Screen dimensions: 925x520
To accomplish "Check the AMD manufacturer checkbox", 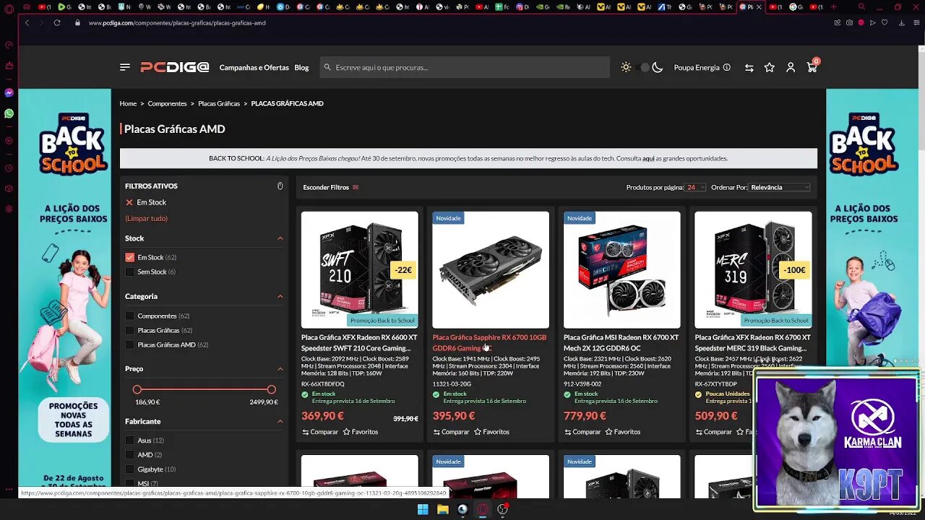I will pyautogui.click(x=130, y=454).
